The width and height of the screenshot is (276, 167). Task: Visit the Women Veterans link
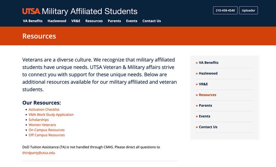pyautogui.click(x=42, y=125)
